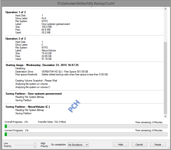Click the Door systeem gereserveerd label value
Screen dimensions: 171x150
(56, 24)
